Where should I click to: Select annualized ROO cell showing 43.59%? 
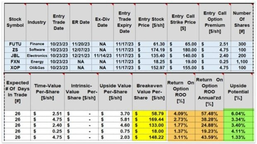209,137
